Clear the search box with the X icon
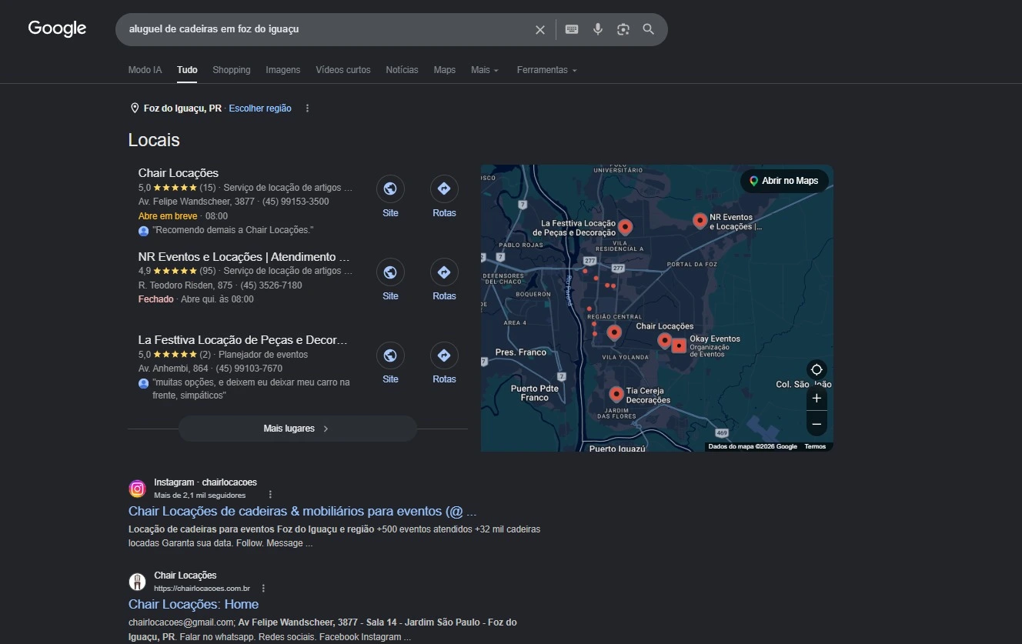The image size is (1022, 644). tap(540, 29)
